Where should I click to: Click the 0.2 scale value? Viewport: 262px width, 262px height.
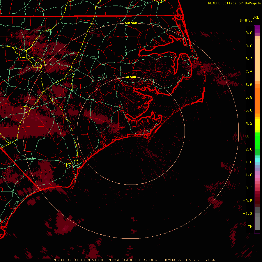click(249, 188)
